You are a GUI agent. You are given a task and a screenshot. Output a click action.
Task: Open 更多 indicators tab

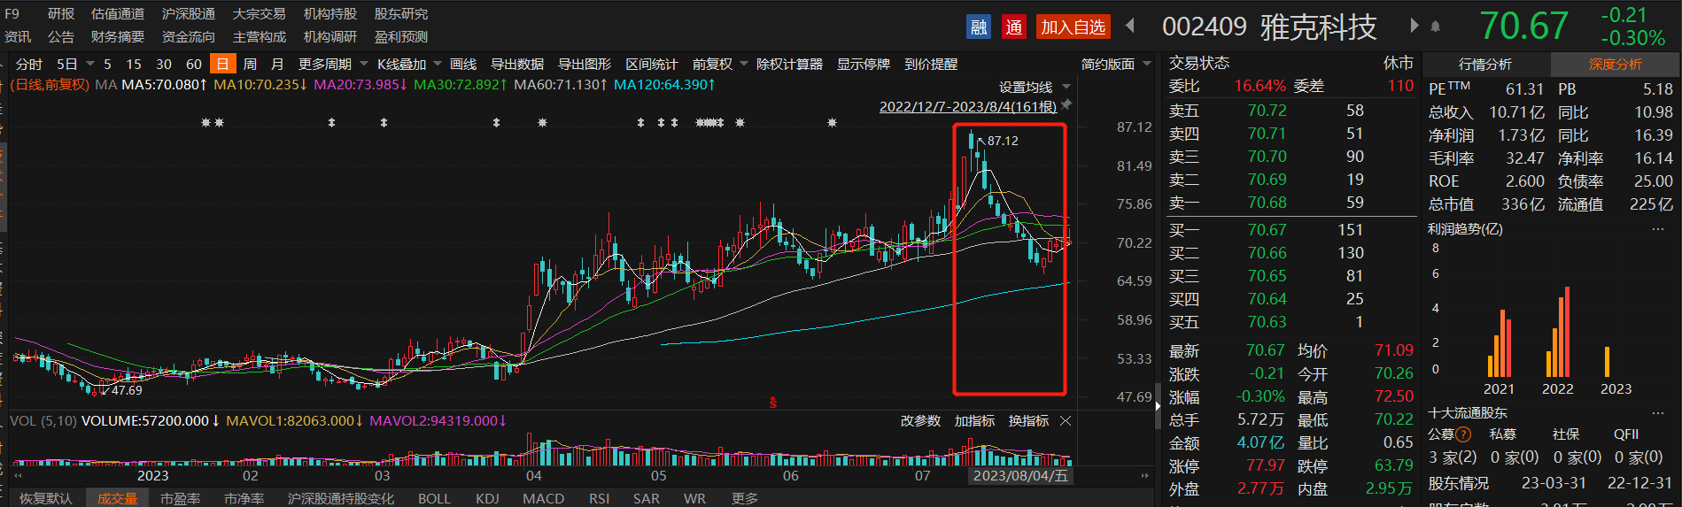click(745, 498)
